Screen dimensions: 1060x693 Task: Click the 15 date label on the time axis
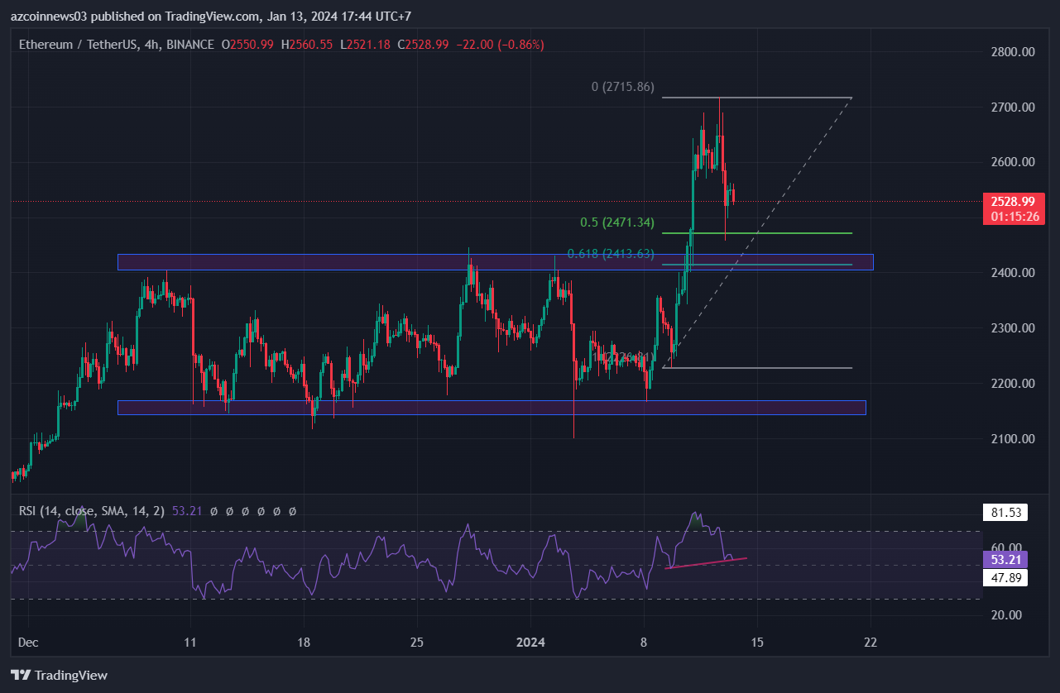click(756, 643)
